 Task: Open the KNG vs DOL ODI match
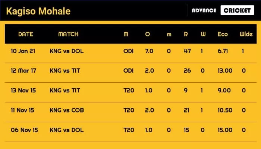tap(66, 51)
